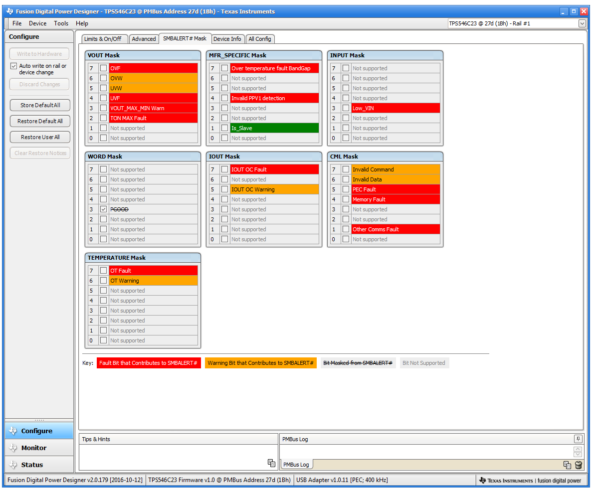Open the rail selector dropdown for TPS546C23
This screenshot has height=490, width=593.
(582, 23)
